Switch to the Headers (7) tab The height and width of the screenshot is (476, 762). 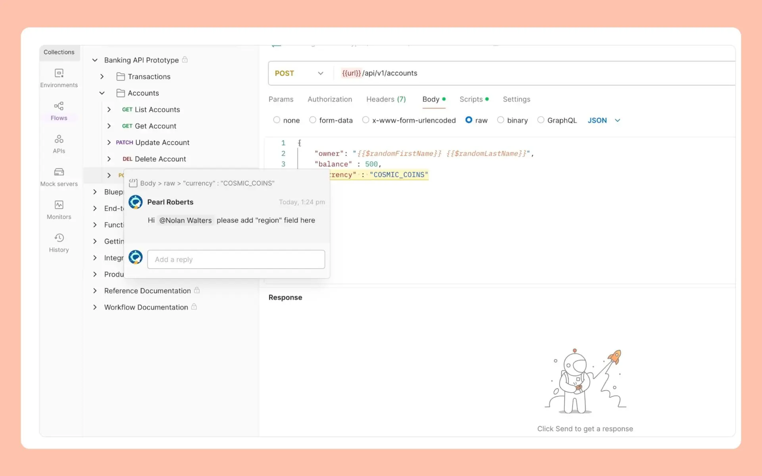point(386,99)
